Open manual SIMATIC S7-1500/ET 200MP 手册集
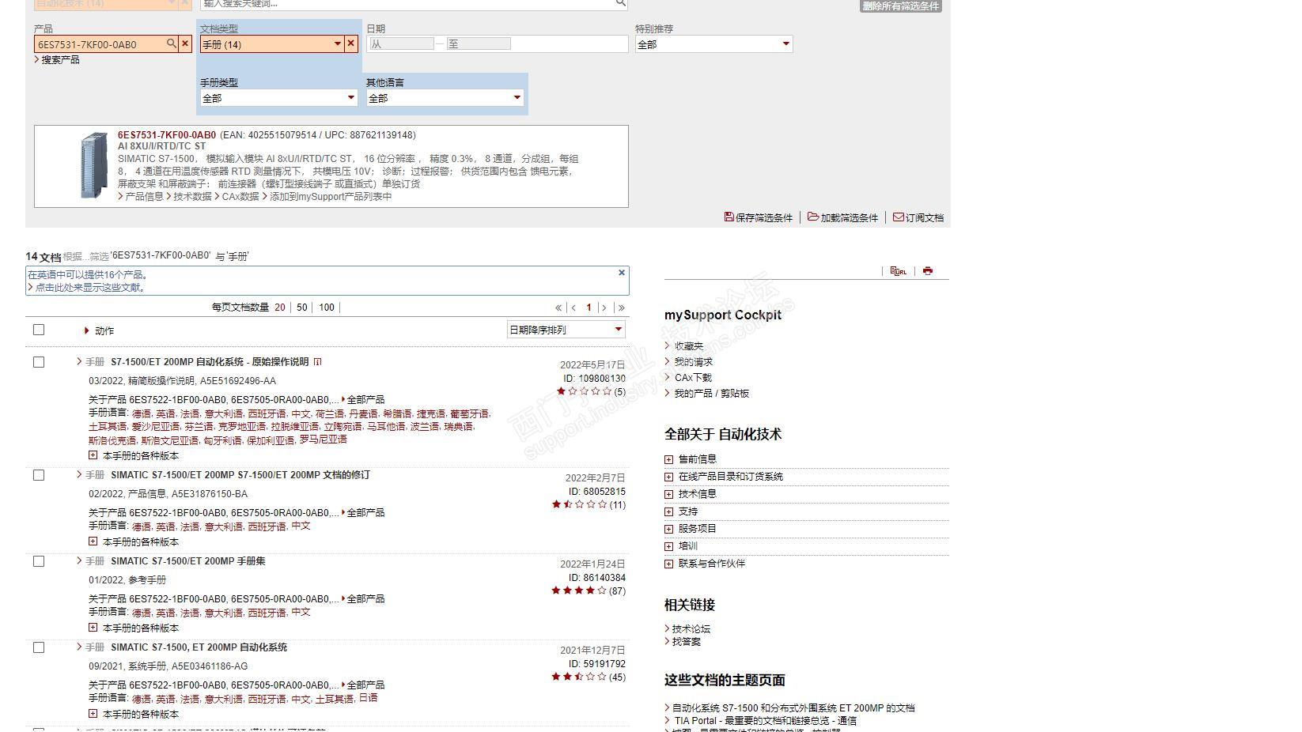Viewport: 1302px width, 732px height. [x=188, y=561]
